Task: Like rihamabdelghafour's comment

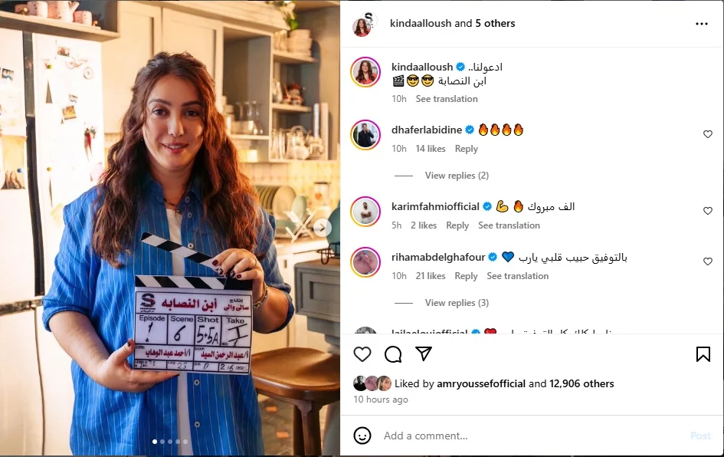Action: pos(707,261)
